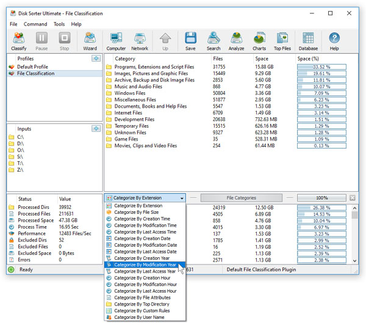Select the Network toolbar icon
366x325 pixels.
tap(140, 42)
